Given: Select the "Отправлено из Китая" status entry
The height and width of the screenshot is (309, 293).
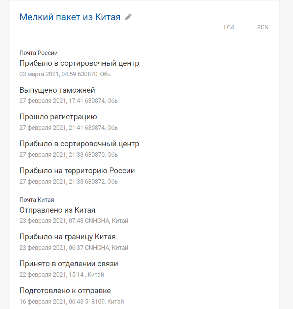Looking at the screenshot, I should [57, 210].
